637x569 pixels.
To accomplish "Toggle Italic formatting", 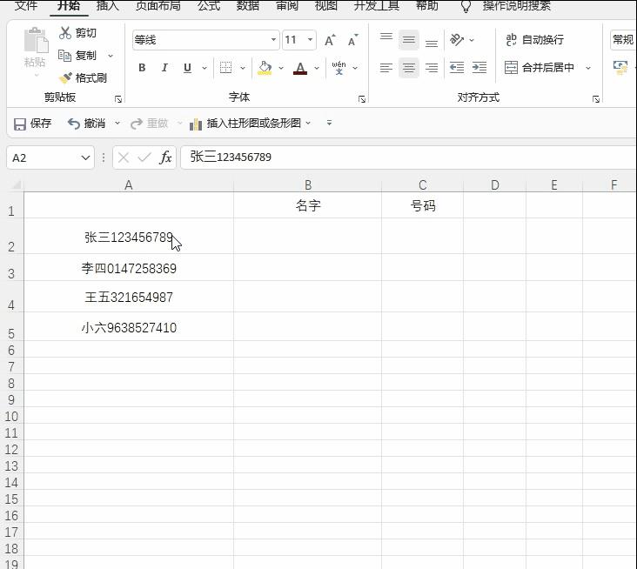I will pyautogui.click(x=164, y=67).
